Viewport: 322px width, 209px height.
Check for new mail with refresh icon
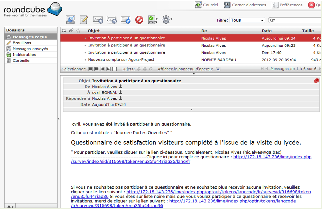point(70,20)
